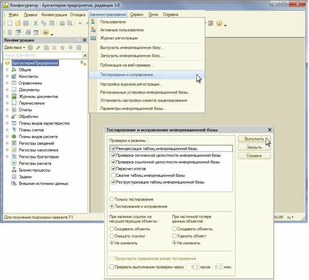The image size is (309, 280).
Task: Select Удалять объект radio option
Action: 174,236
